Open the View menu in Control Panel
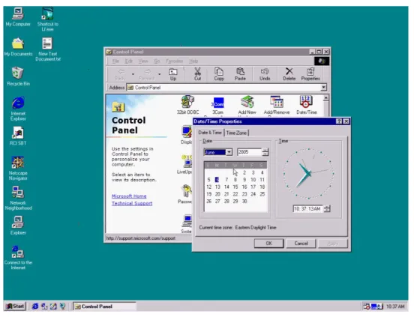 pyautogui.click(x=143, y=61)
